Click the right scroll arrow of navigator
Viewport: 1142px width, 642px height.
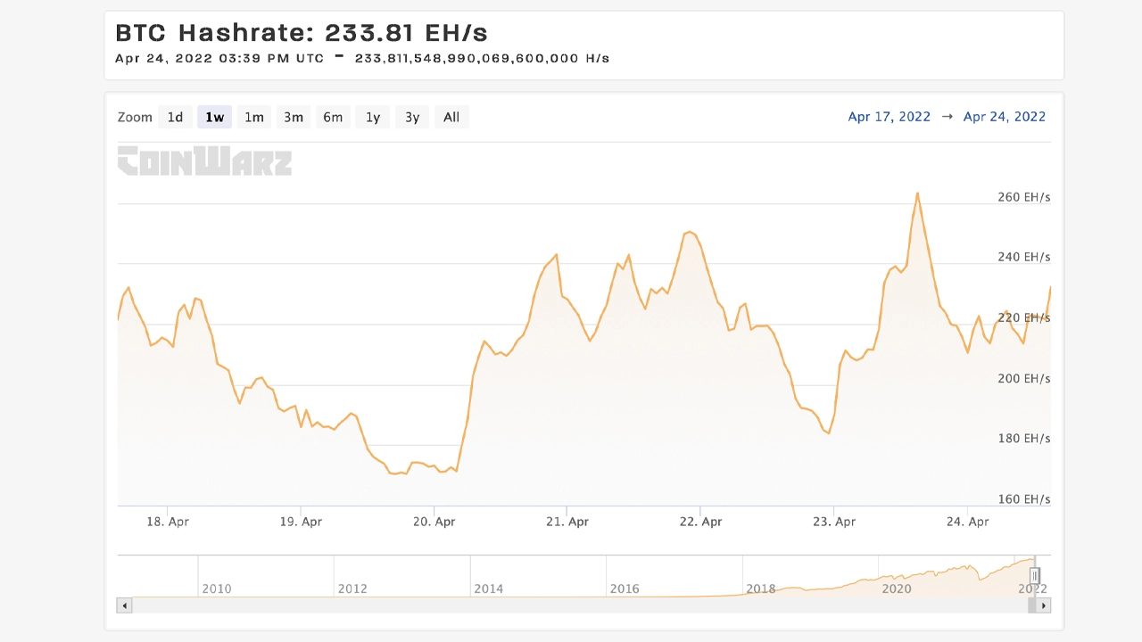(x=1044, y=605)
